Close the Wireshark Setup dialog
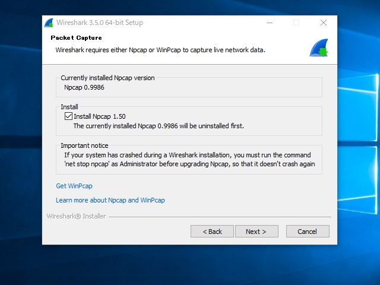 click(x=323, y=23)
